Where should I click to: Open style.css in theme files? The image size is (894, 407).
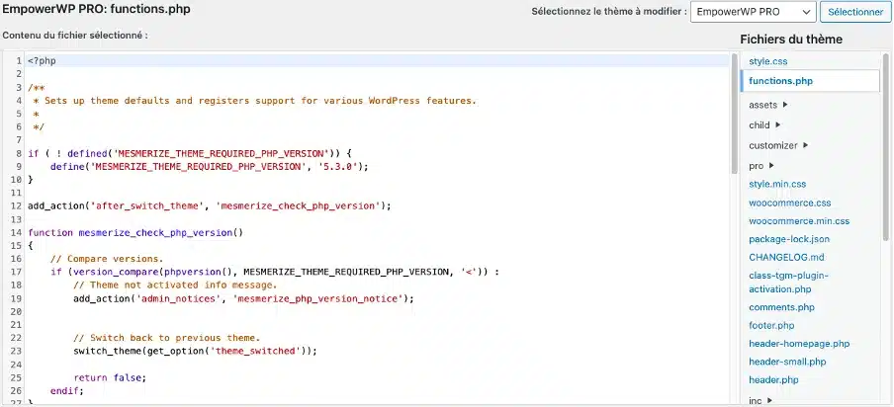click(x=767, y=61)
